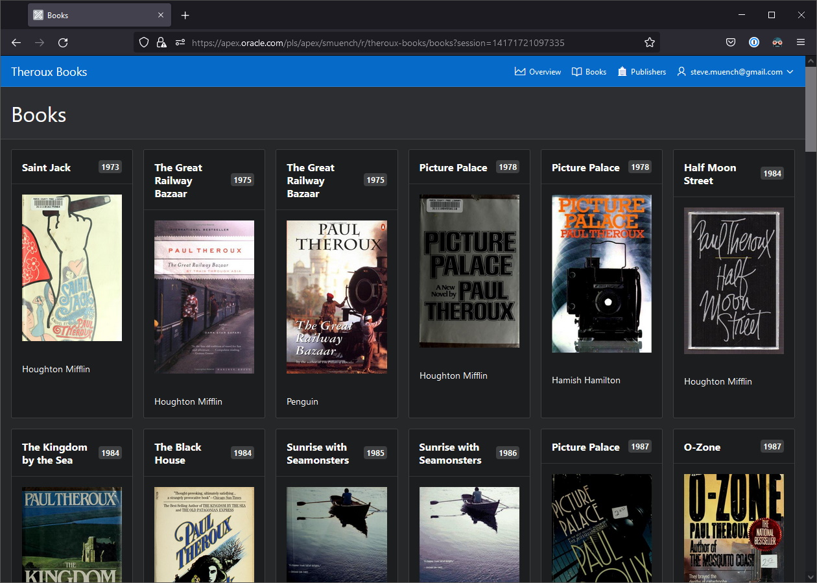
Task: Open the 1Password extension icon
Action: [754, 43]
